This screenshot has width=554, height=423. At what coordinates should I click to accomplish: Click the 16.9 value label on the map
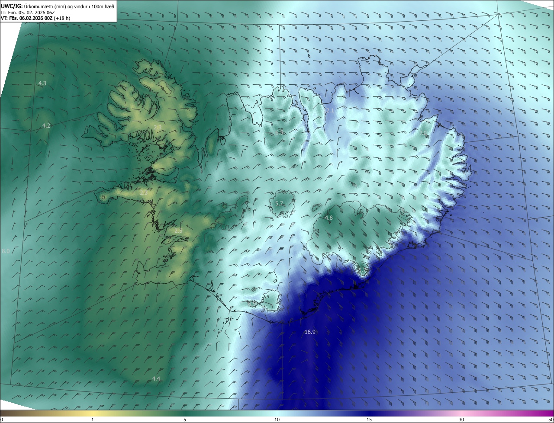(310, 332)
